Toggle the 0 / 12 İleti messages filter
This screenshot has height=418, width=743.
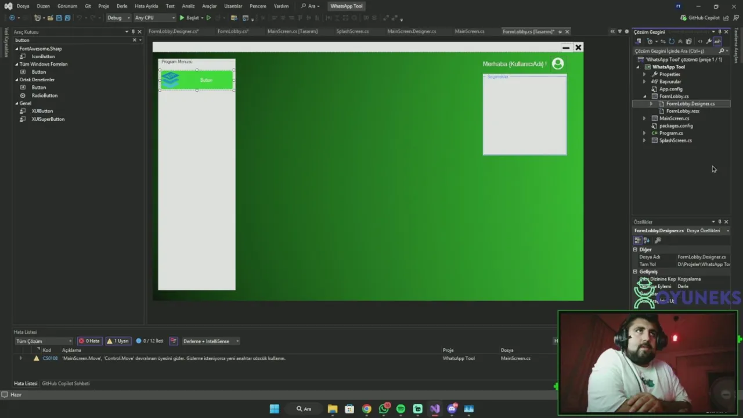tap(150, 341)
